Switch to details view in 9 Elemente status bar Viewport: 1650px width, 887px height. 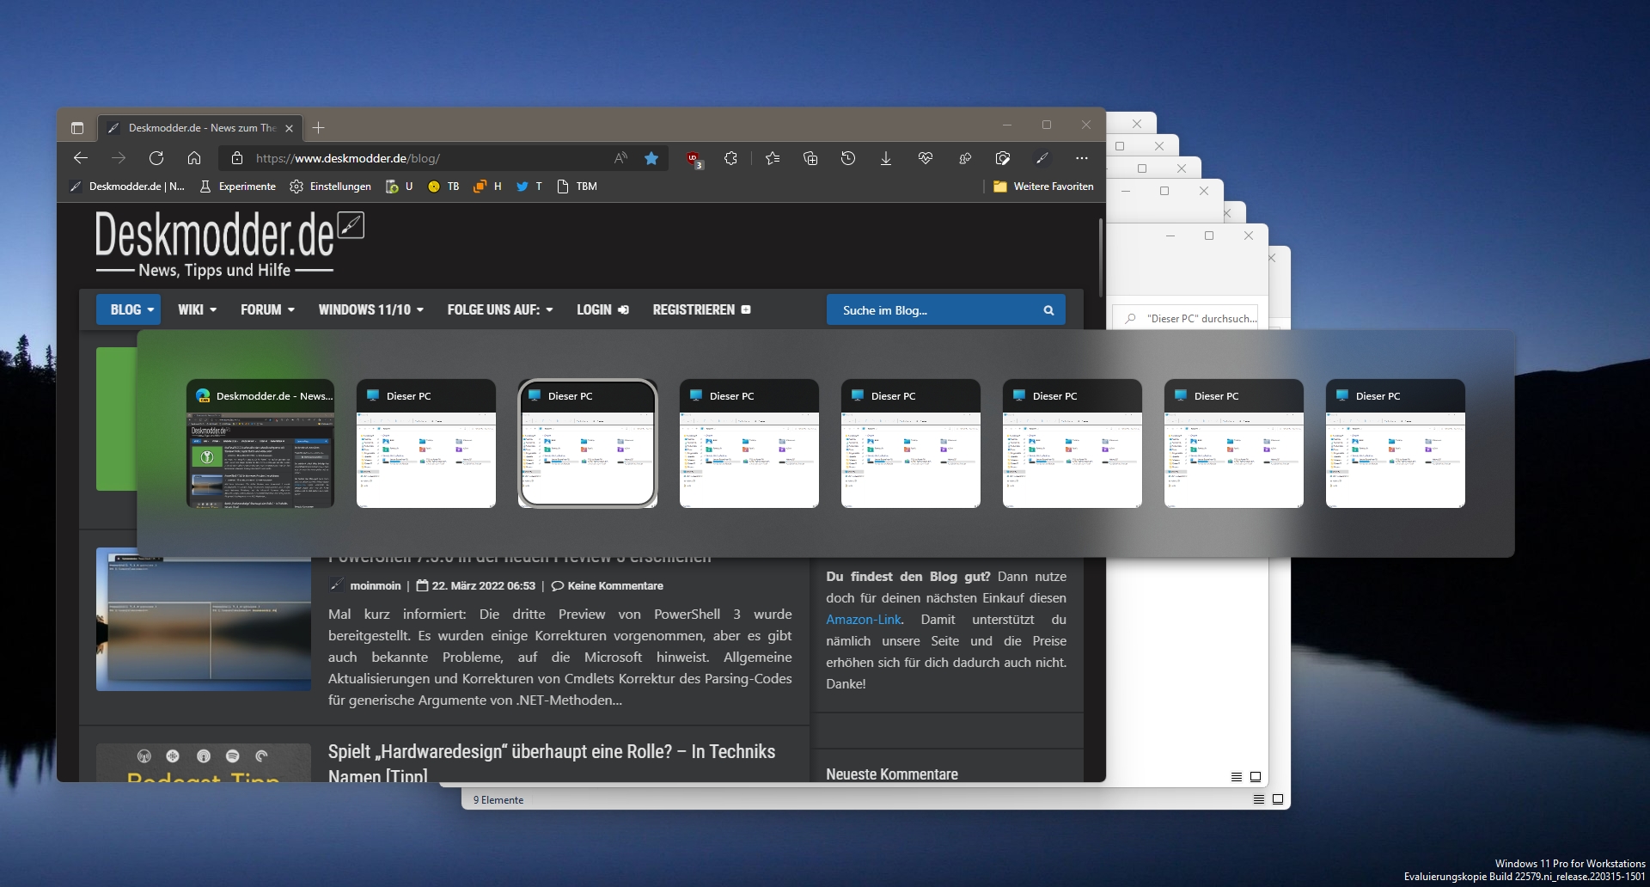[x=1258, y=799]
